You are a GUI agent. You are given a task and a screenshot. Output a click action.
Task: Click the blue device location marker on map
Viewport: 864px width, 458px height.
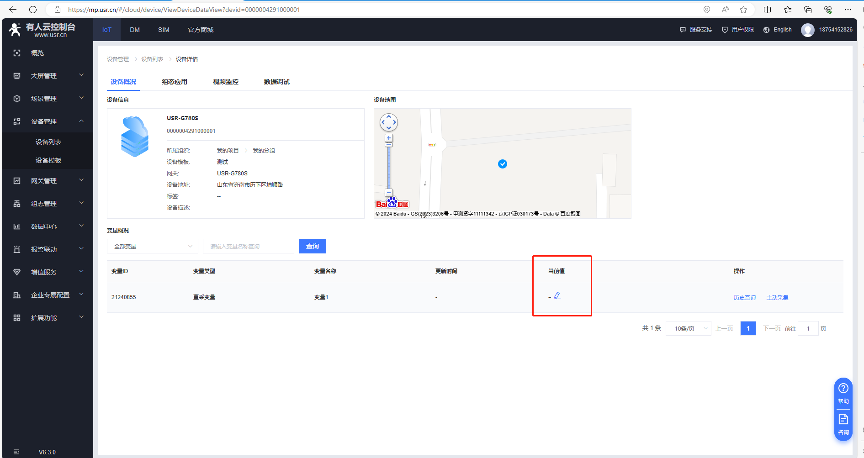tap(502, 164)
